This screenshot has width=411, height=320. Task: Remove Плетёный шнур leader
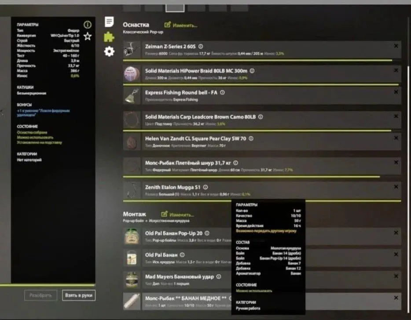pos(396,162)
